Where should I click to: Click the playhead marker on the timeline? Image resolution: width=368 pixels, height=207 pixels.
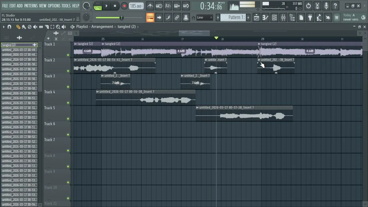(216, 38)
